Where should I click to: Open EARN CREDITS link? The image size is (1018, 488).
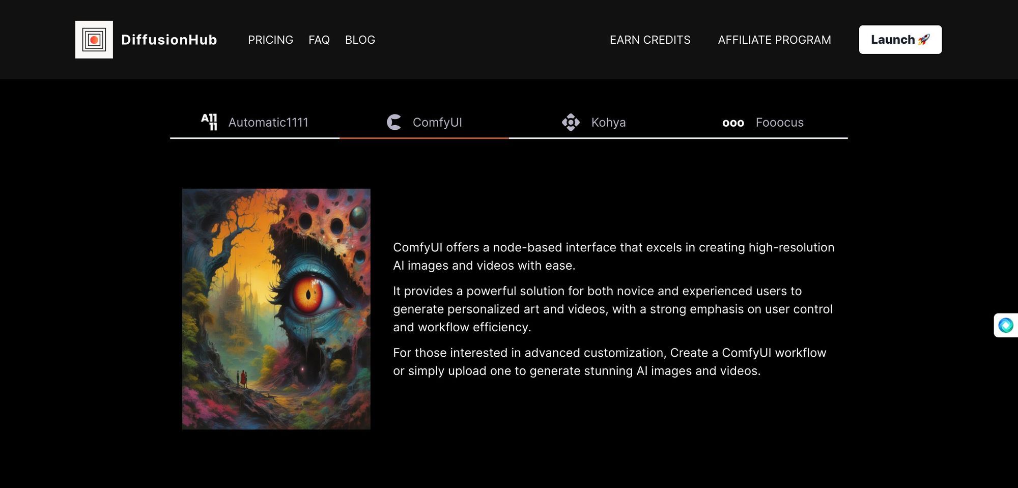[650, 40]
